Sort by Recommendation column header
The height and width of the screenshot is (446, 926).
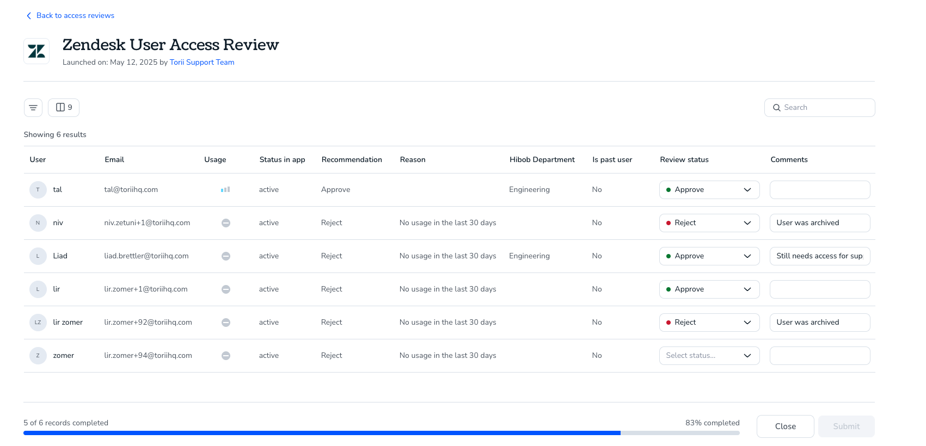point(352,160)
